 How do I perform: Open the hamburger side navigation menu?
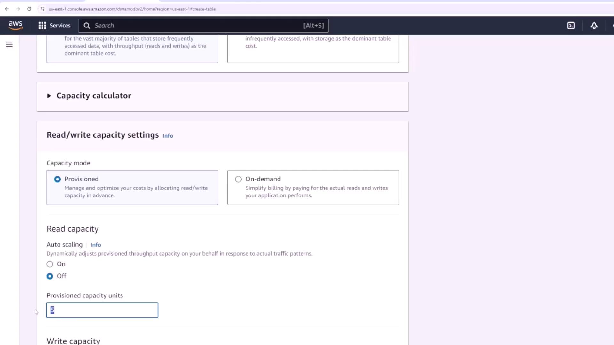(x=9, y=44)
